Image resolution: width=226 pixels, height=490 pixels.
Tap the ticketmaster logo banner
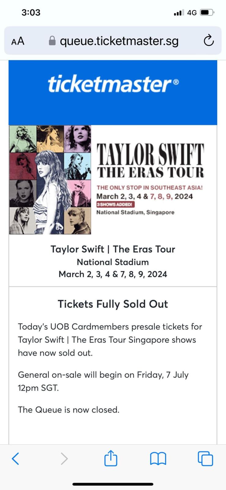[x=113, y=84]
